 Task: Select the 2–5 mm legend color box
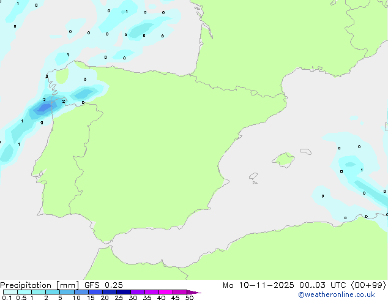53,292
